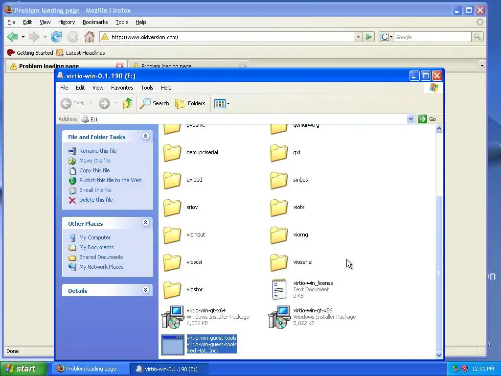Select the vioscsi folder
The image size is (501, 376).
tap(183, 262)
